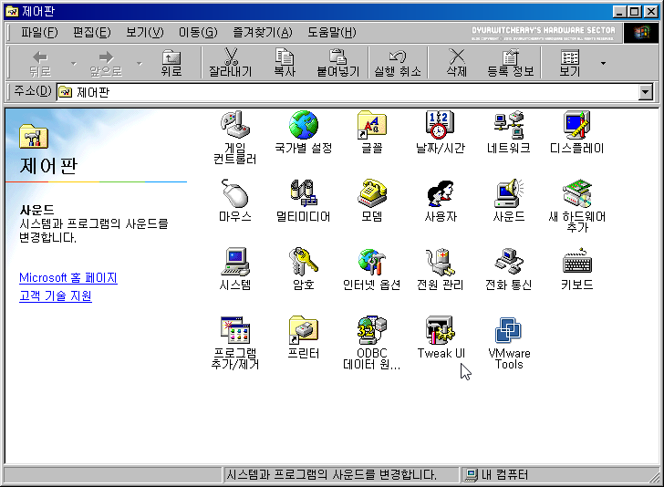Select the 사운드 speaker icon
Image resolution: width=664 pixels, height=487 pixels.
pyautogui.click(x=509, y=193)
